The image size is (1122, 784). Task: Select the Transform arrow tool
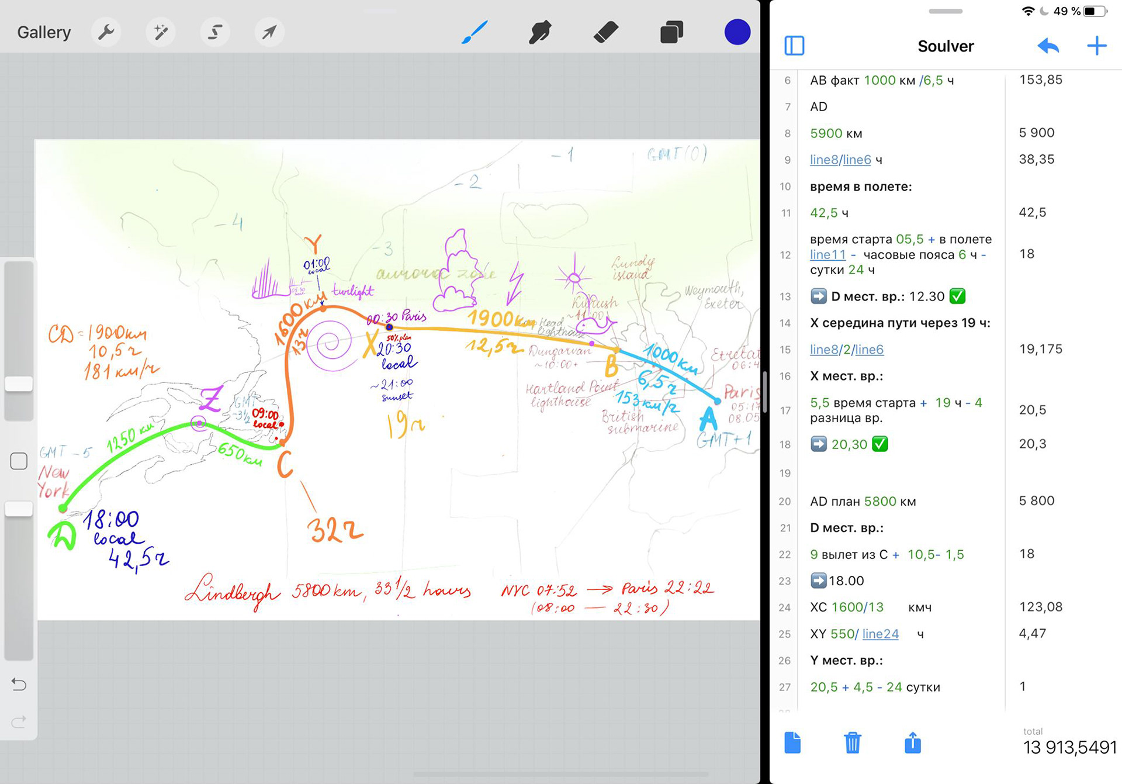coord(269,32)
